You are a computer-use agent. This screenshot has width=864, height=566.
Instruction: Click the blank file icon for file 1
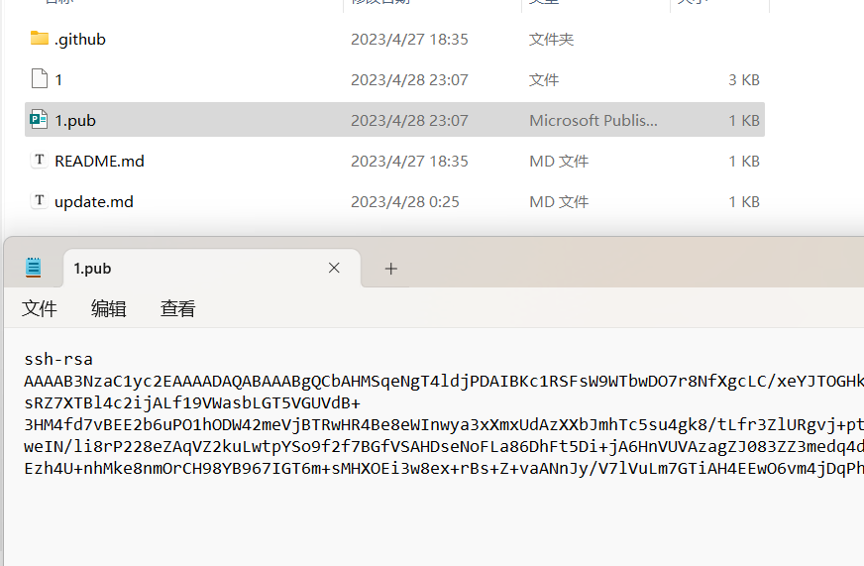pyautogui.click(x=40, y=79)
